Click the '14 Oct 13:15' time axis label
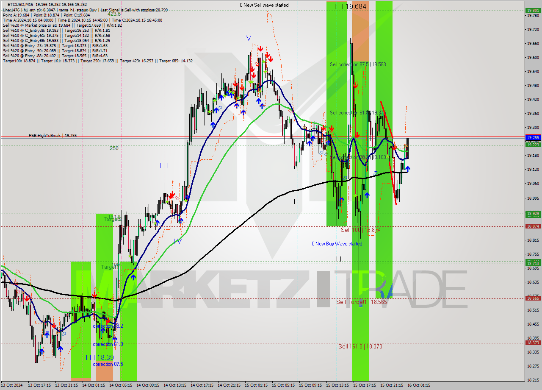The height and width of the screenshot is (390, 542). click(175, 385)
